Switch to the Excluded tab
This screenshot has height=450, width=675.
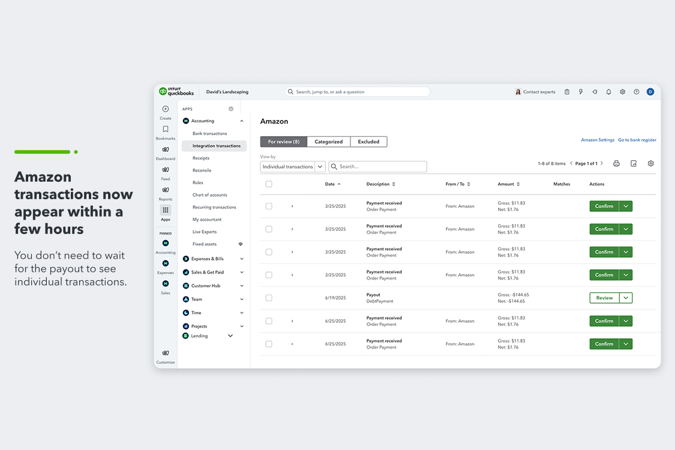tap(368, 142)
